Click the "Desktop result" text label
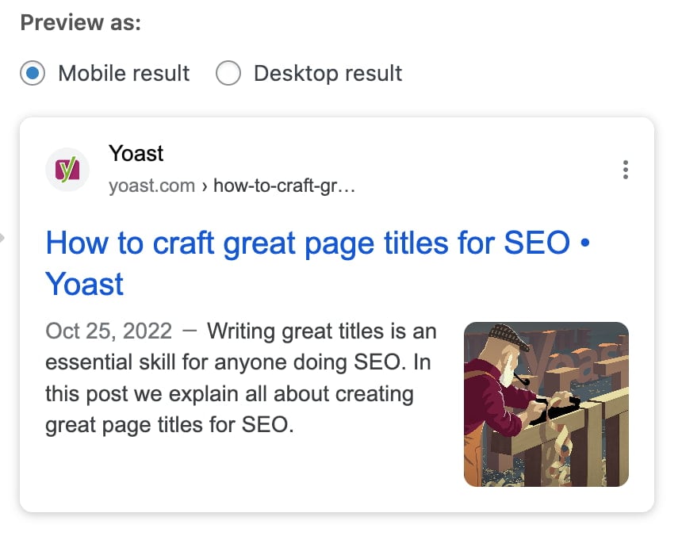This screenshot has height=536, width=682. pyautogui.click(x=328, y=74)
